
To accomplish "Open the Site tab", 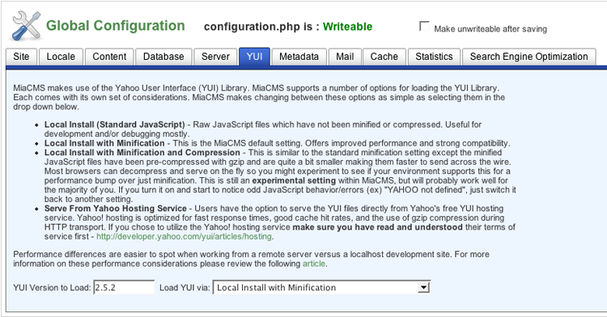I will click(21, 57).
